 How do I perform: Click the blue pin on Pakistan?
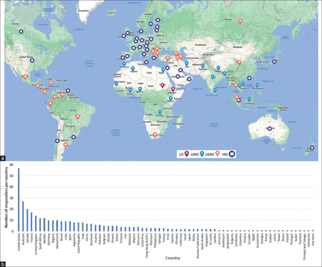(203, 66)
